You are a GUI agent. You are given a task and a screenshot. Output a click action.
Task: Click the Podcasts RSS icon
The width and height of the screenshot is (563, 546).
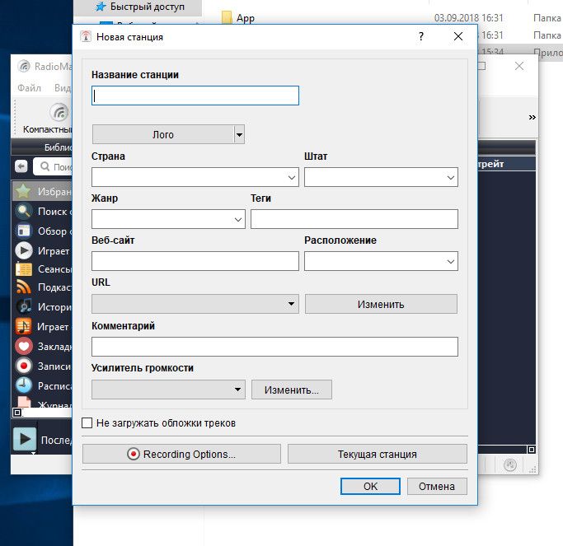[23, 287]
